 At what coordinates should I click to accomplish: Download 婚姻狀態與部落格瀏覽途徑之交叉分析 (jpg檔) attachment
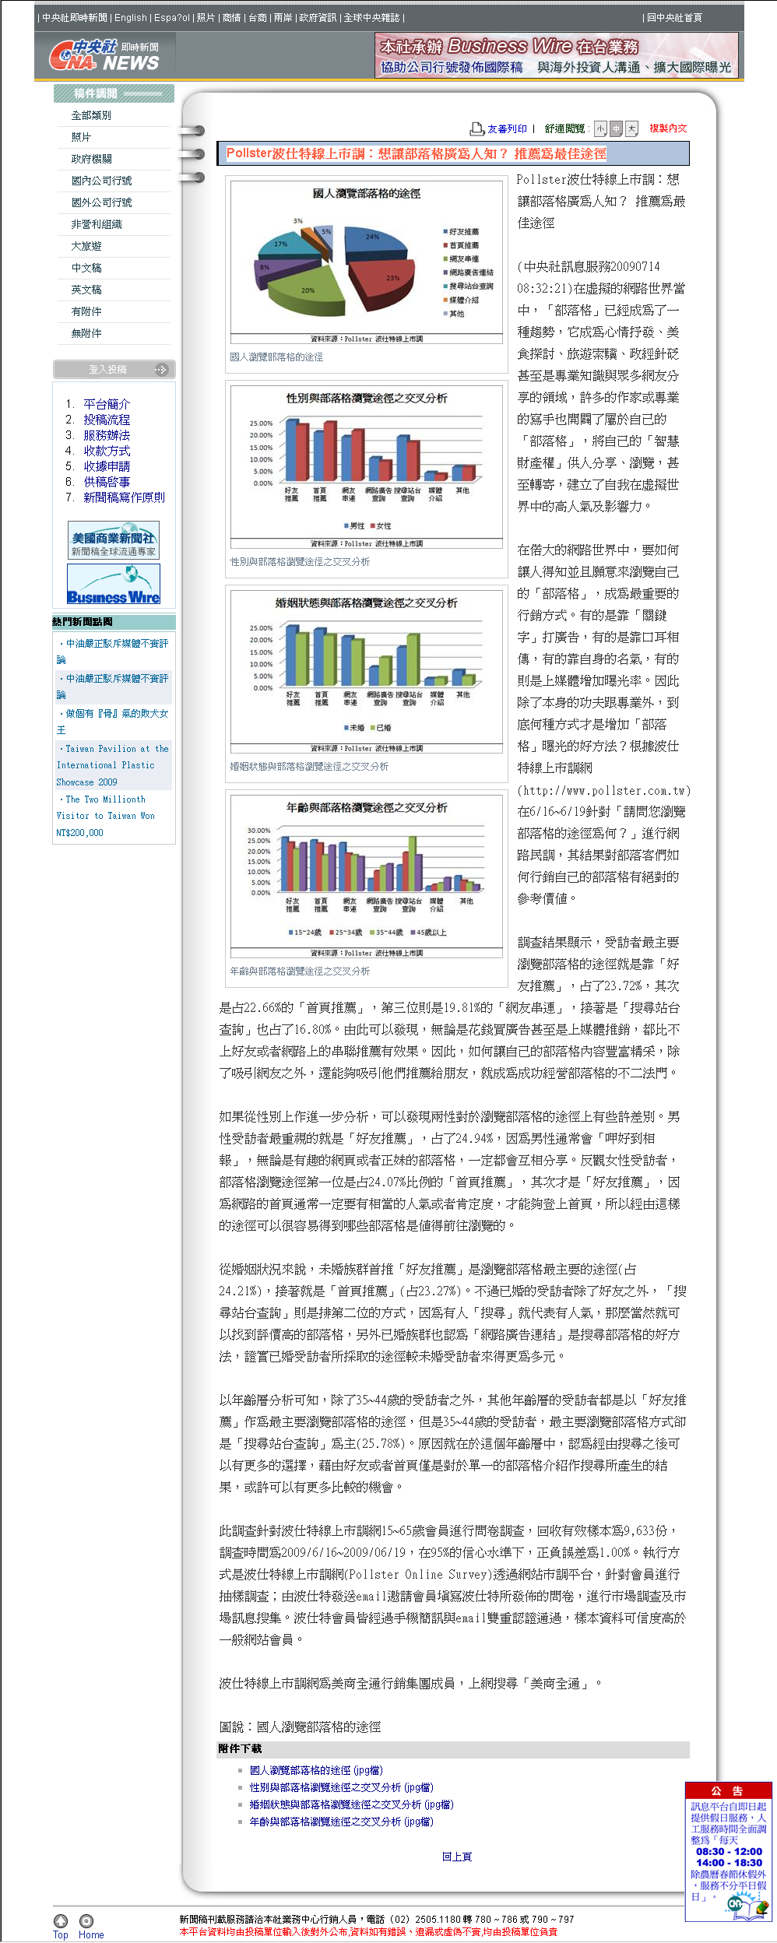pyautogui.click(x=351, y=1804)
